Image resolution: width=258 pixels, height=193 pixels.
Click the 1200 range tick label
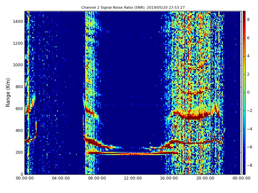(x=18, y=43)
